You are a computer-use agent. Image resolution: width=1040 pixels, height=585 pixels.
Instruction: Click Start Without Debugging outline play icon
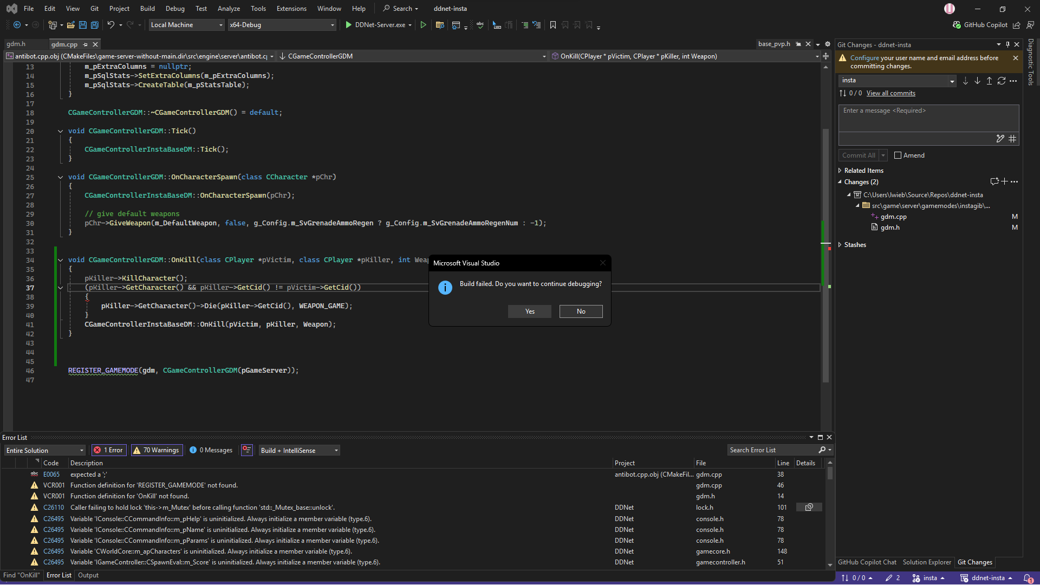pos(423,25)
